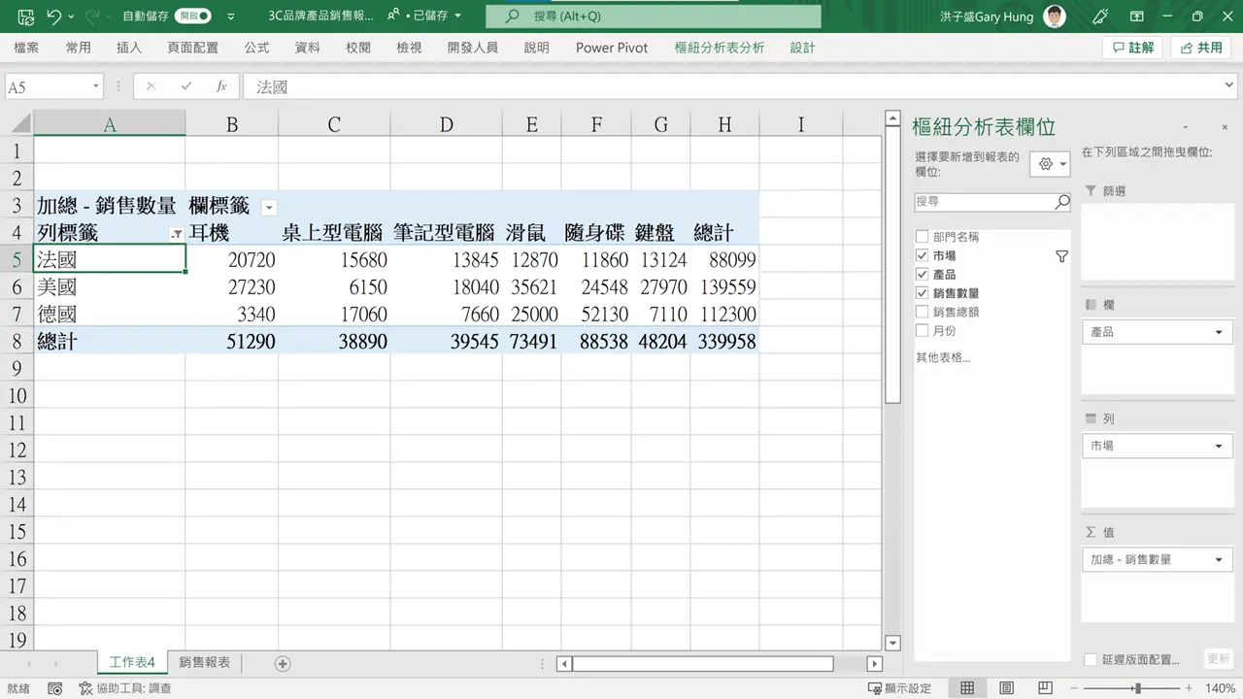Open the 產品 field dropdown in 欄 area
The width and height of the screenshot is (1243, 699).
coord(1220,332)
